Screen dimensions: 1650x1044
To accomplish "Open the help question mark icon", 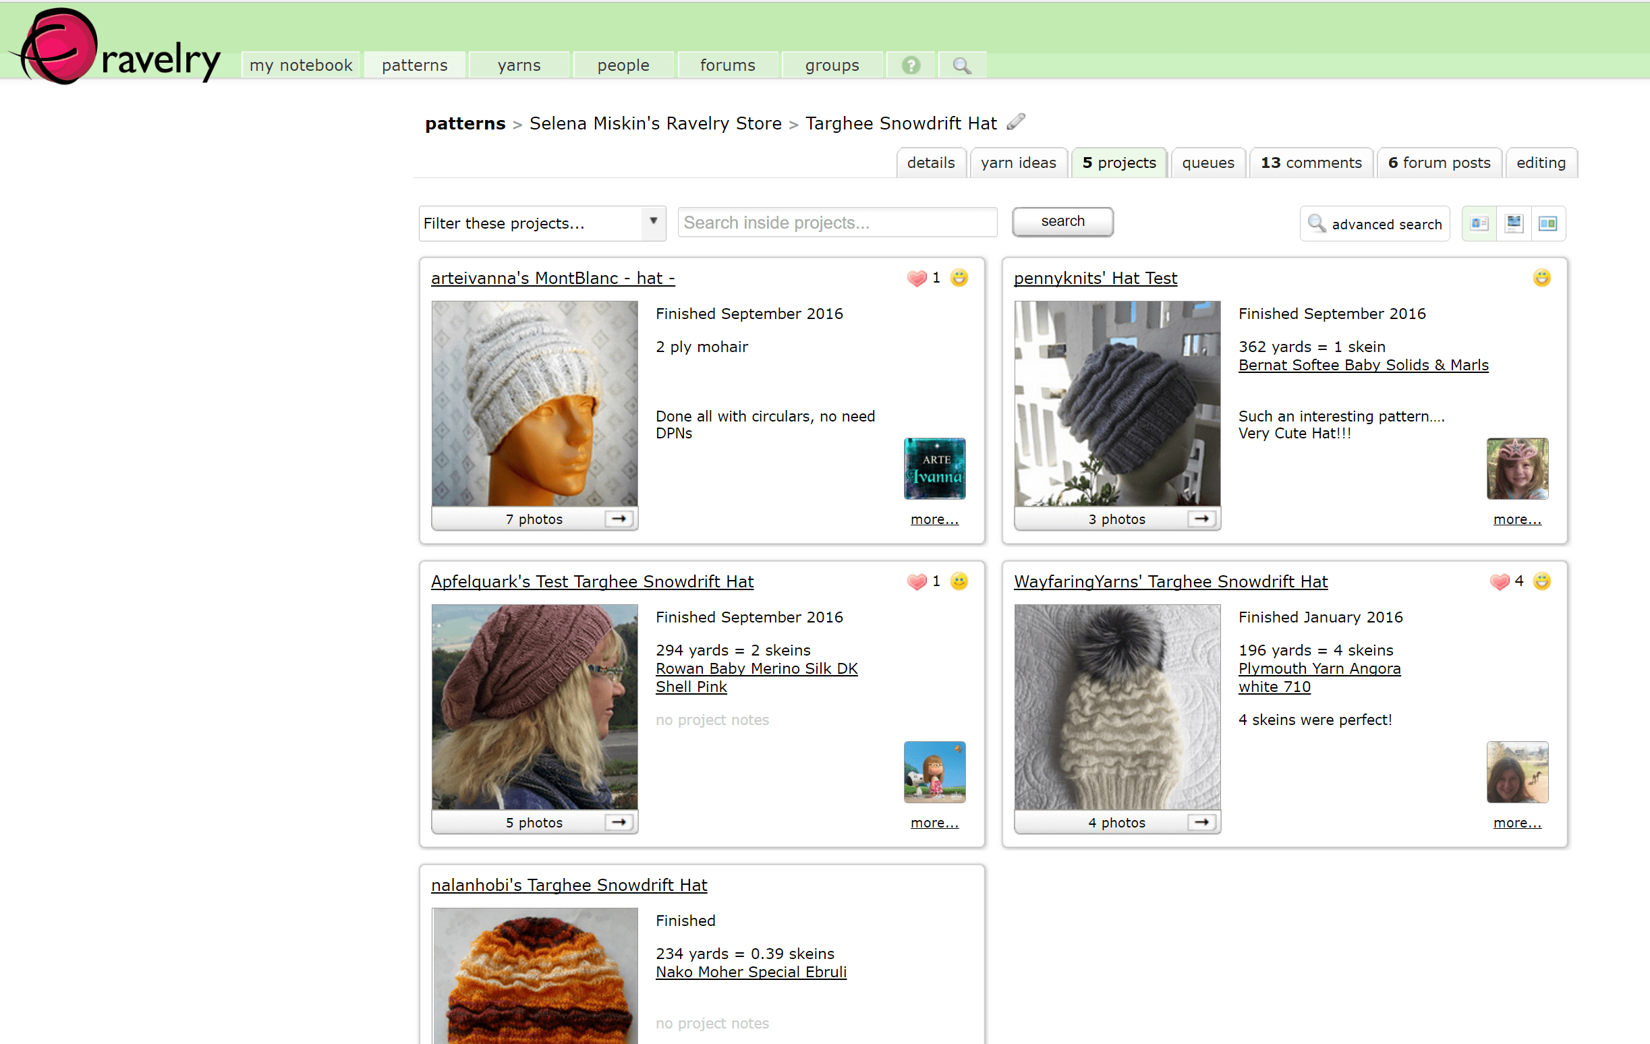I will (911, 65).
